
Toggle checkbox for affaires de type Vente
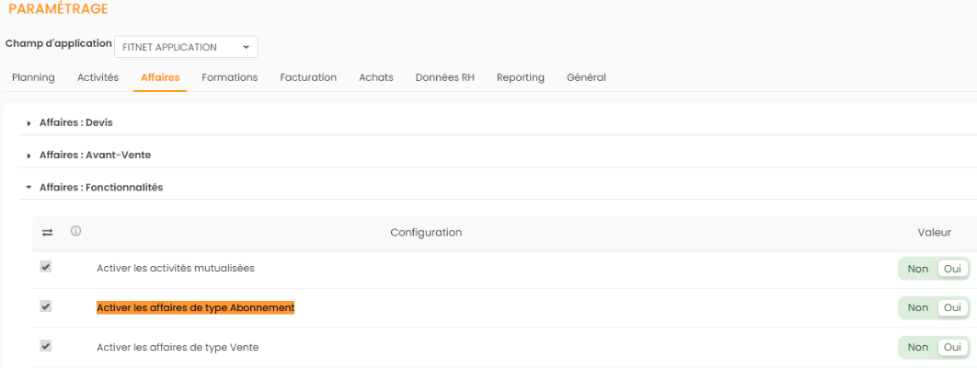click(46, 346)
